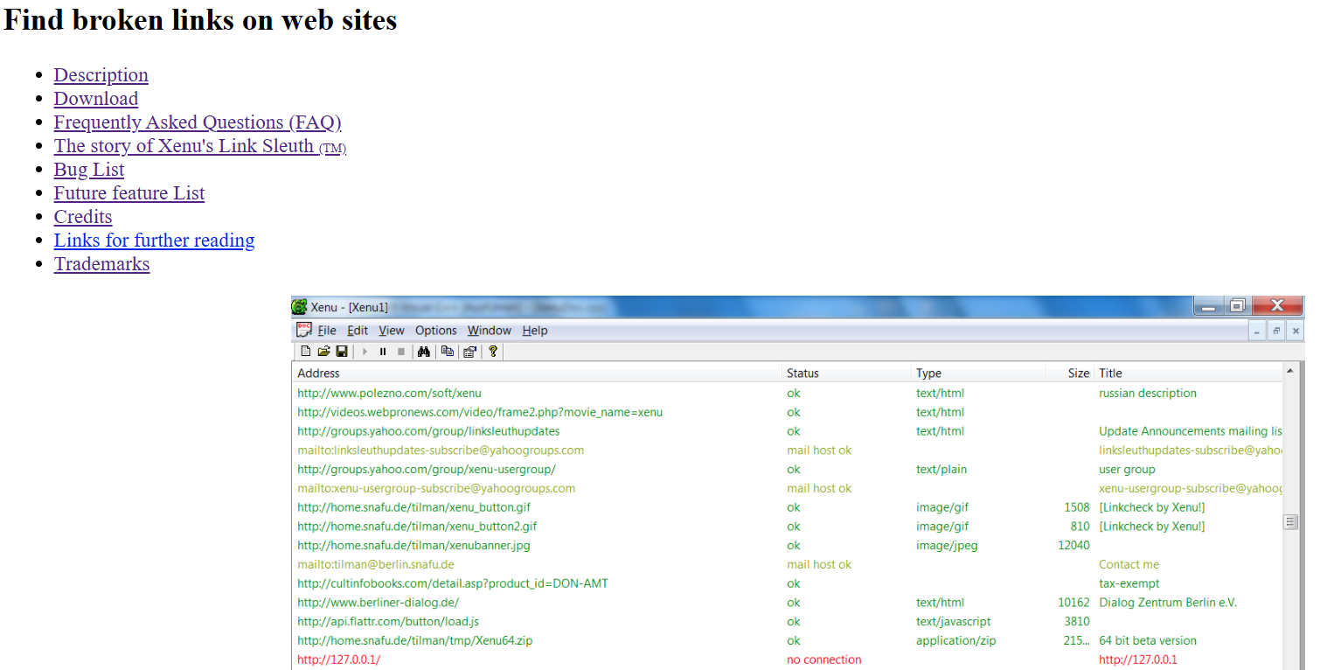The width and height of the screenshot is (1320, 670).
Task: Click the binoculars Find icon
Action: coord(424,352)
